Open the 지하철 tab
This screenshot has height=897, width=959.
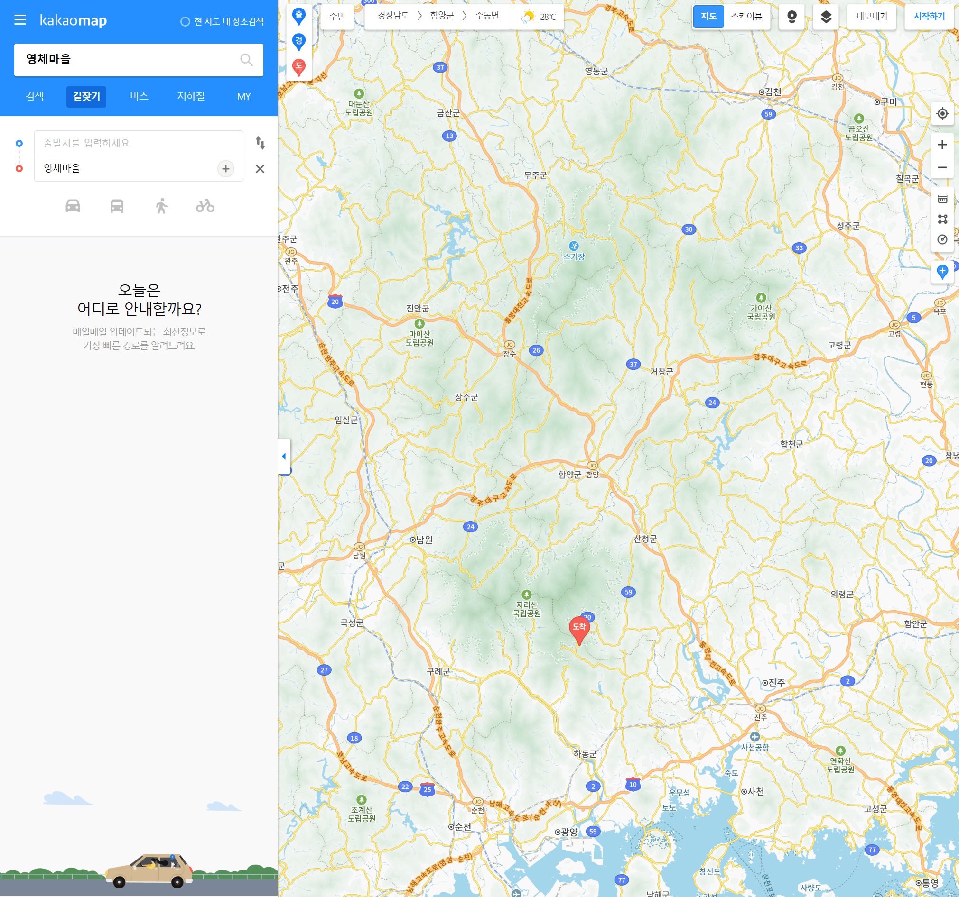coord(191,96)
